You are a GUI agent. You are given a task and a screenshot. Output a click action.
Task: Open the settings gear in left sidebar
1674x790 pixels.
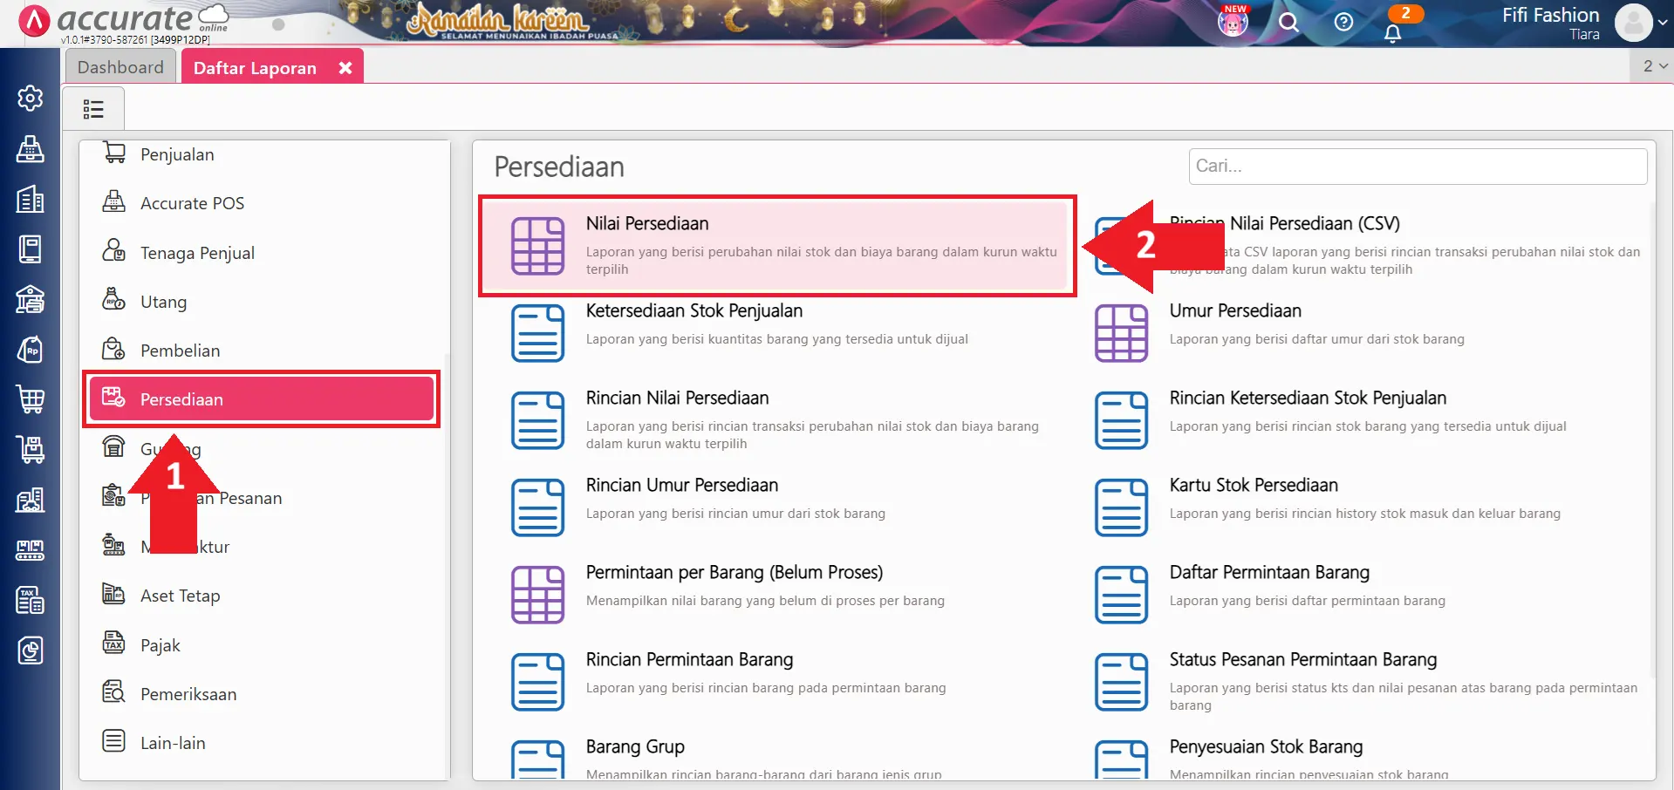pyautogui.click(x=31, y=99)
